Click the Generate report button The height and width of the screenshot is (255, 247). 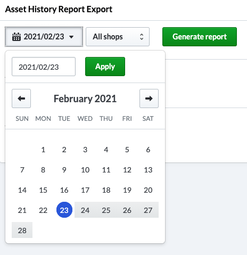coord(200,37)
